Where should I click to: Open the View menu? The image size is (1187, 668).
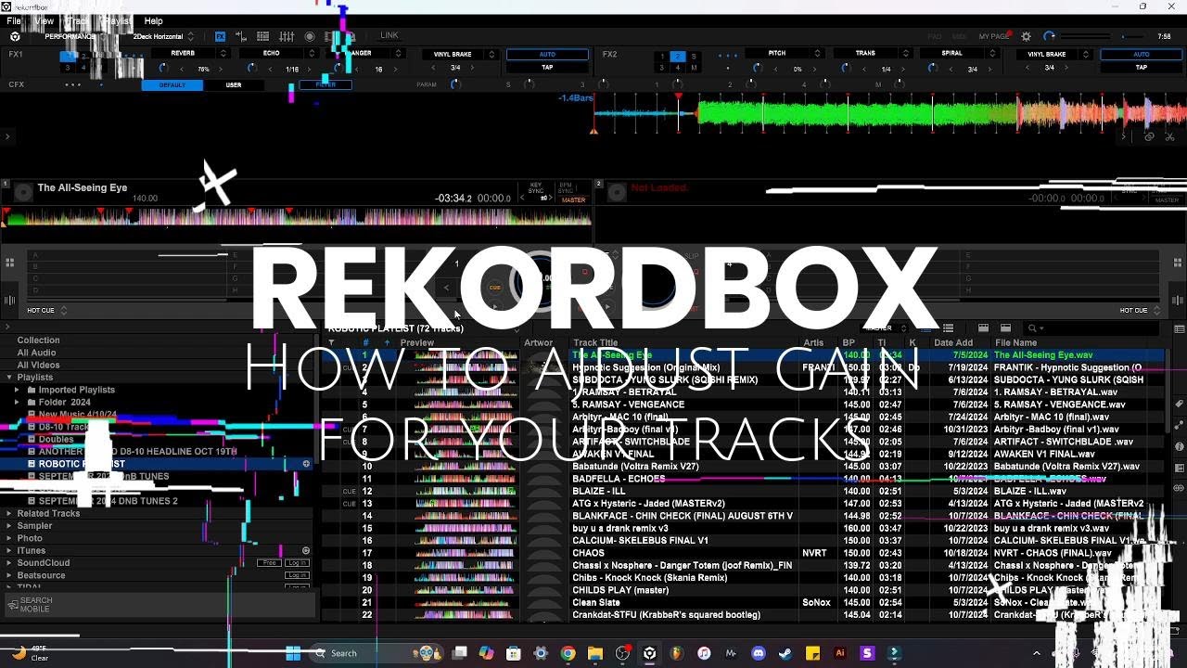coord(44,20)
